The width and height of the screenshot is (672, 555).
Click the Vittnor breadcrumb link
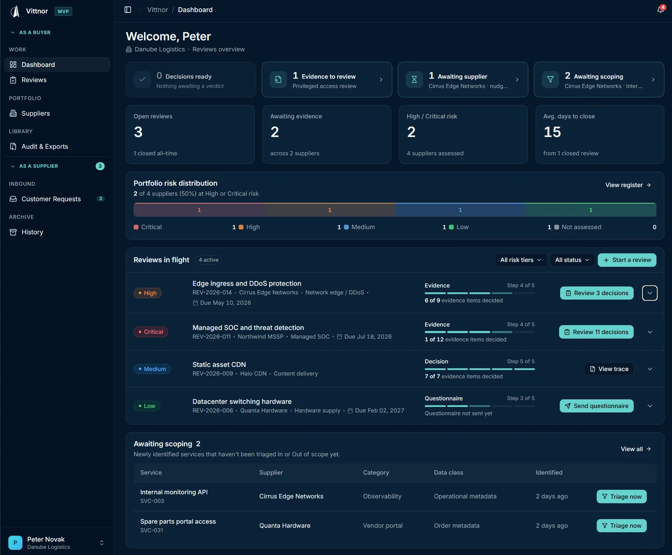click(x=157, y=10)
